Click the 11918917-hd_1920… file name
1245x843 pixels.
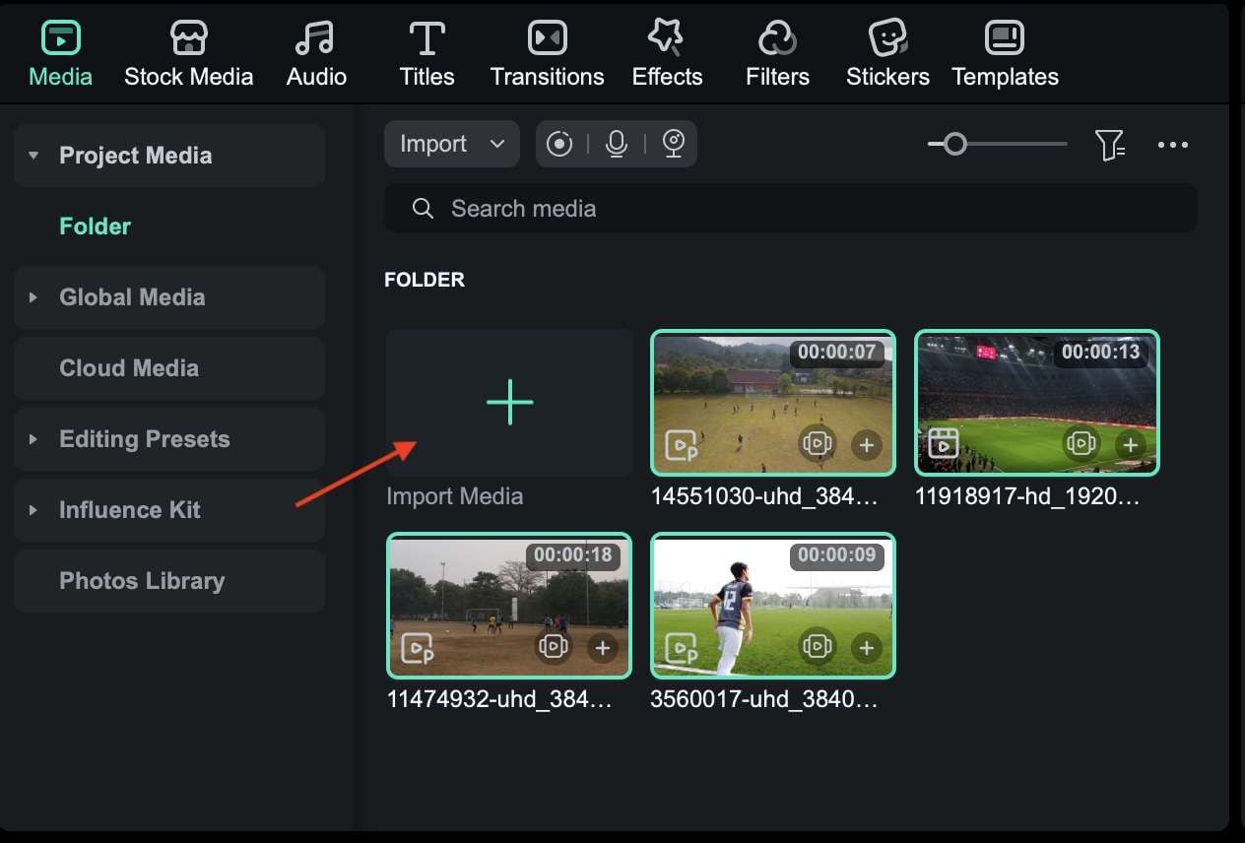click(1027, 497)
